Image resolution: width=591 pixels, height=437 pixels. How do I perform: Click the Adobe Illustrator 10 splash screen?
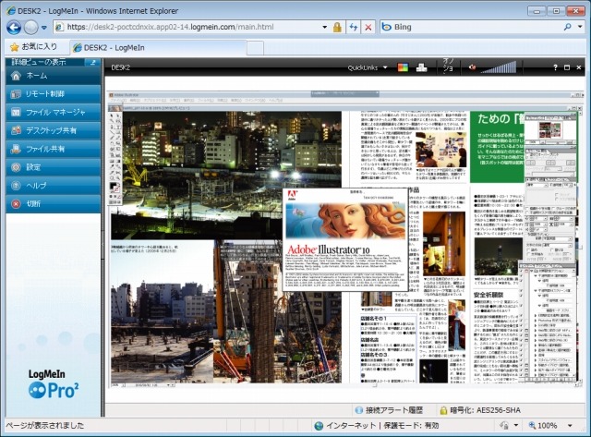(x=345, y=239)
